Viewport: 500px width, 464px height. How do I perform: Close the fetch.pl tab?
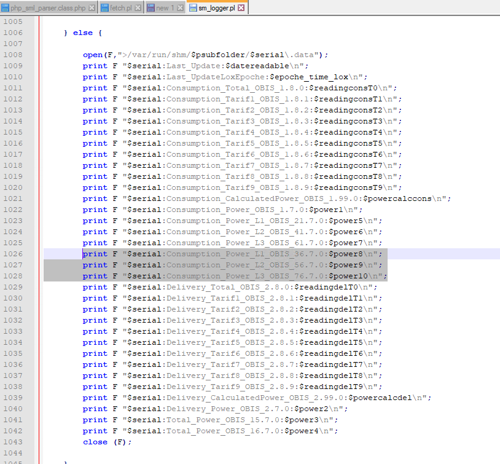tap(138, 8)
